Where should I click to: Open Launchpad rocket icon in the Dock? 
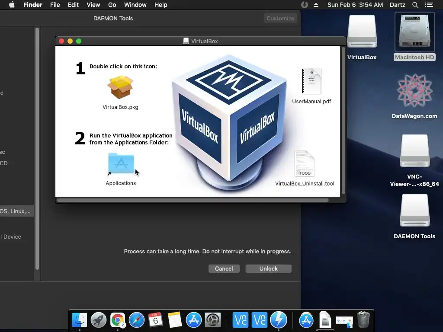pos(98,320)
